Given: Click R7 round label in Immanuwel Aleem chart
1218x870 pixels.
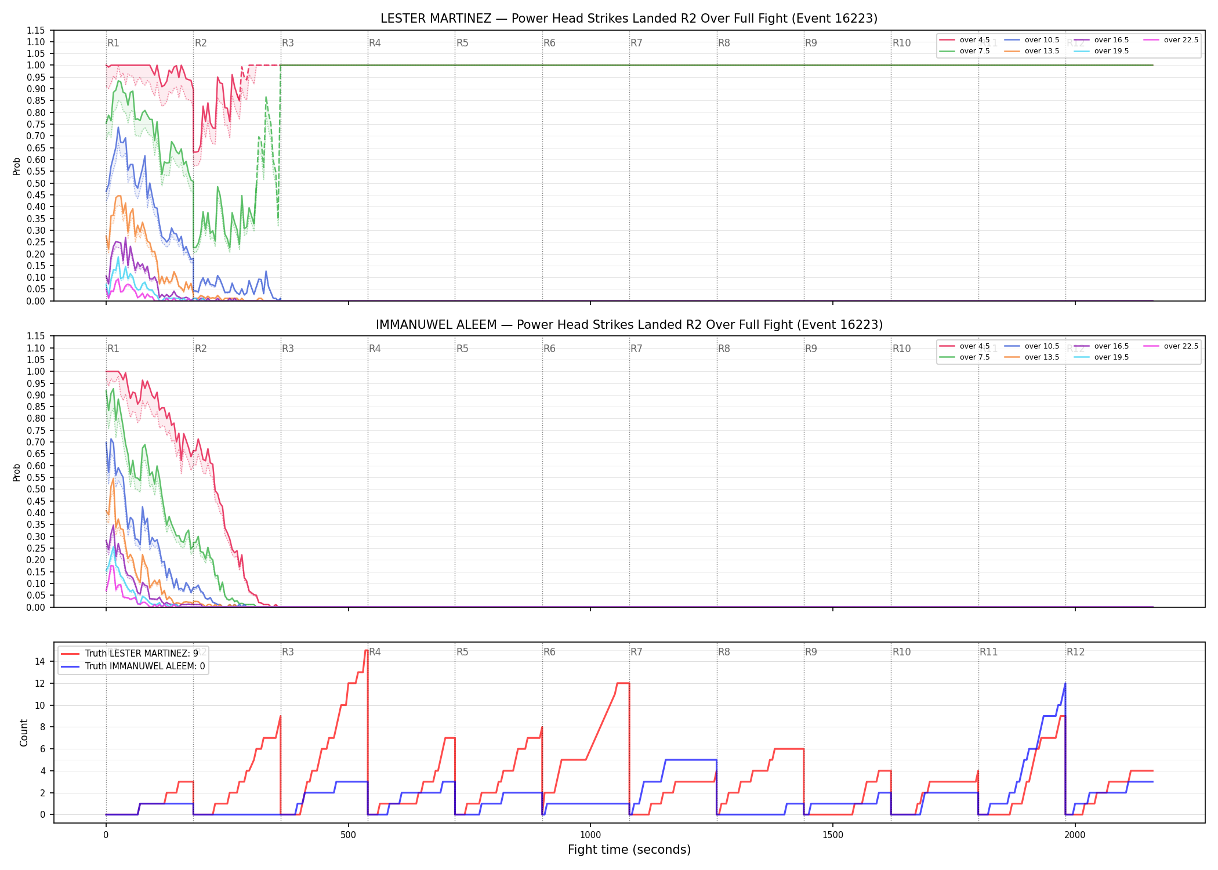Looking at the screenshot, I should 636,349.
